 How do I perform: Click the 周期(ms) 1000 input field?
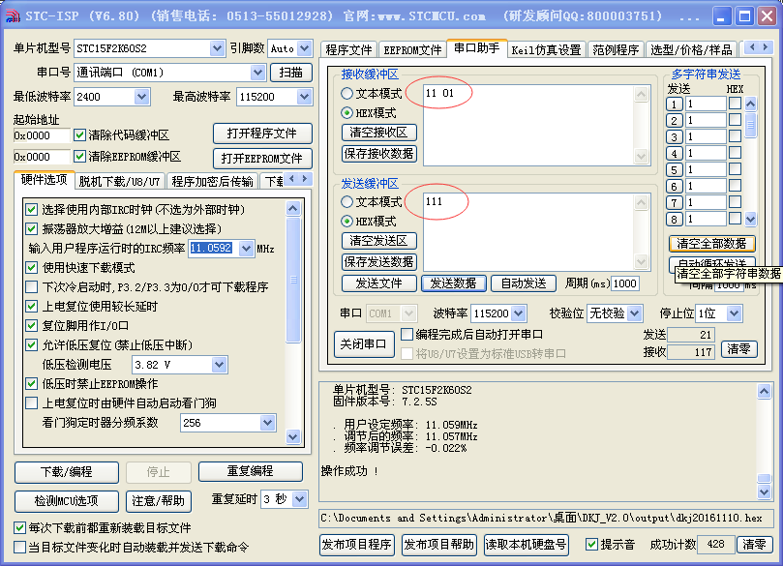624,283
